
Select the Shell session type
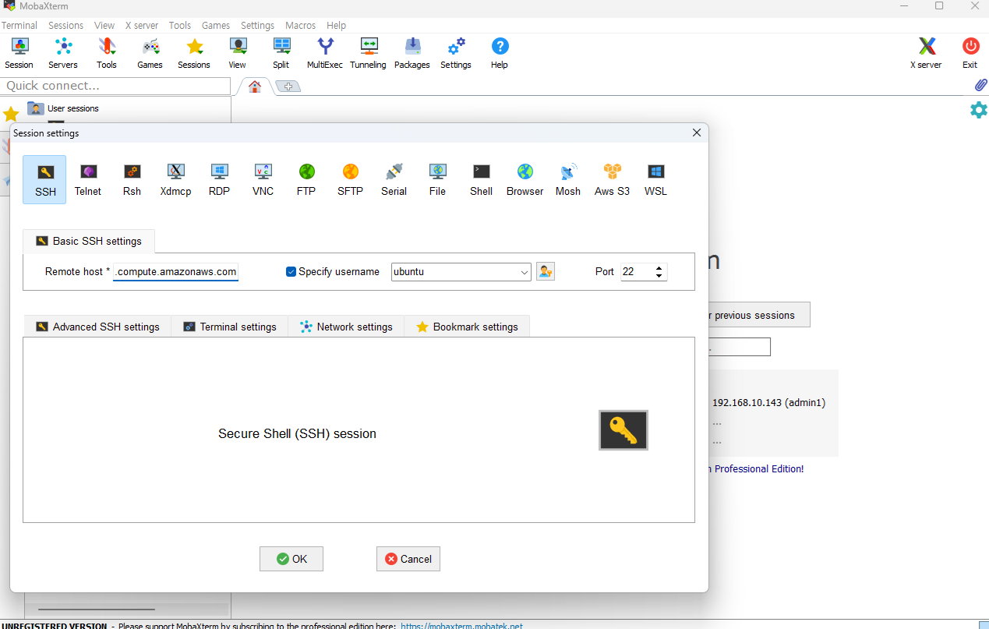point(481,179)
